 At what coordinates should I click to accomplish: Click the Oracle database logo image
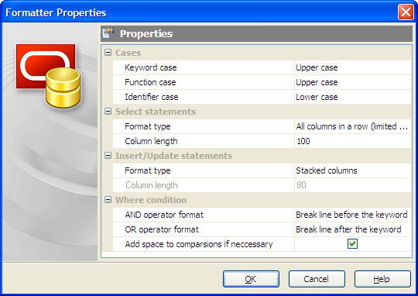click(49, 76)
